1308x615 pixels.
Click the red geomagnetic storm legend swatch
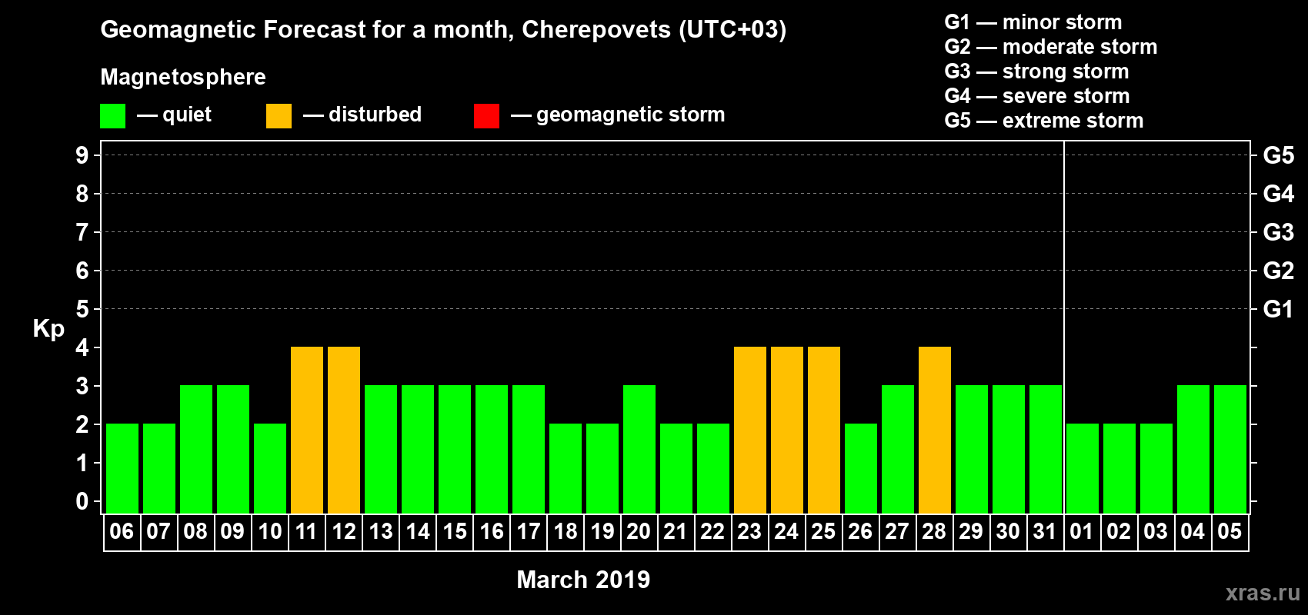click(x=486, y=116)
